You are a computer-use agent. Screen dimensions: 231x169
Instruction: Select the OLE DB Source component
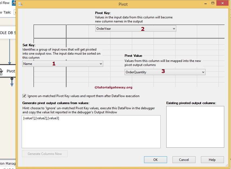point(7,32)
